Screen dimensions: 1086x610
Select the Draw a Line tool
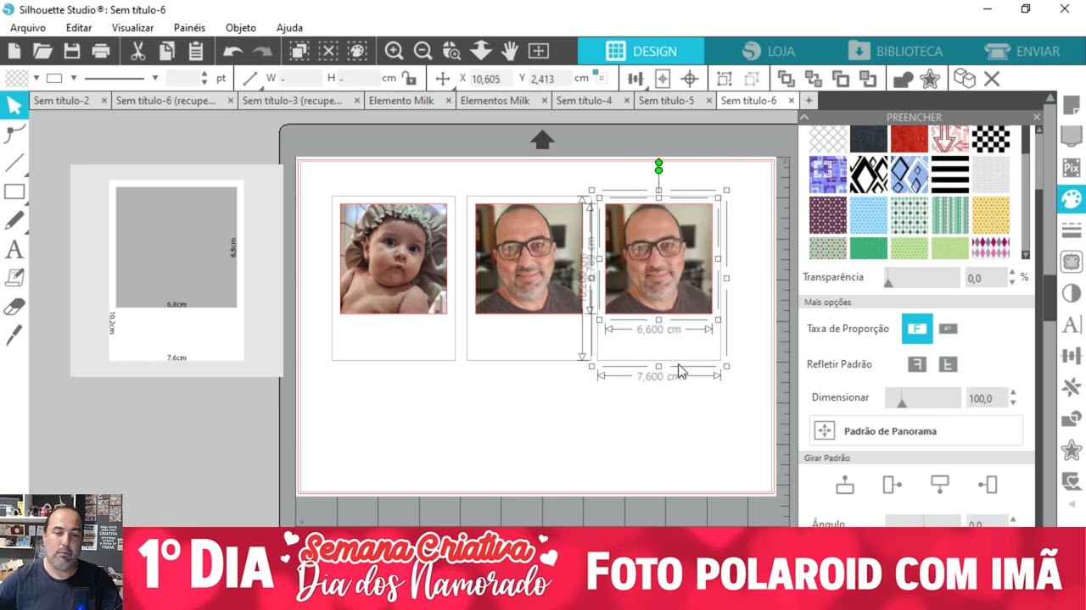point(14,163)
